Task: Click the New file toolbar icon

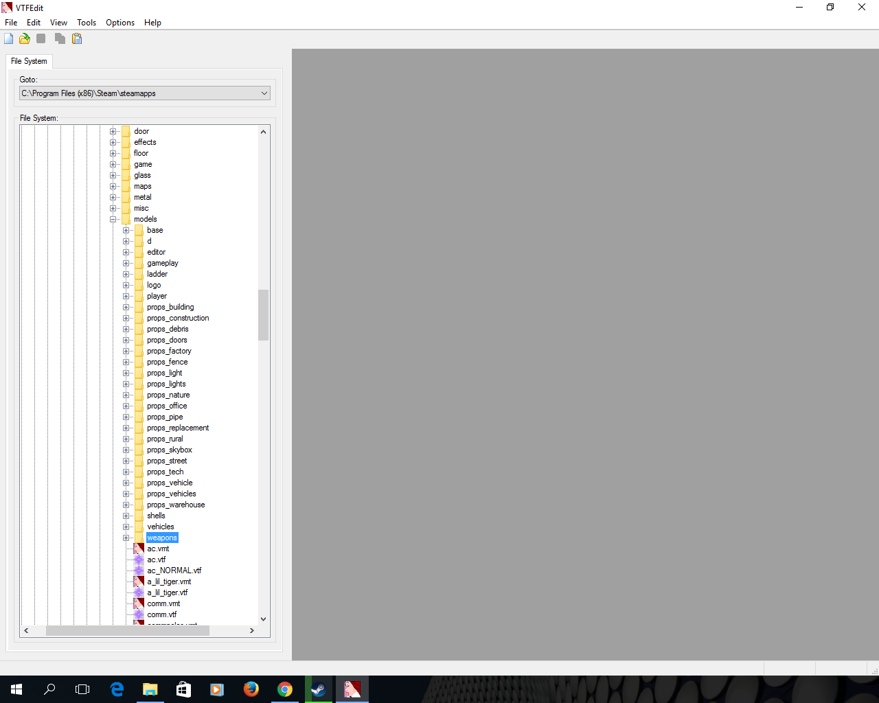Action: (x=9, y=38)
